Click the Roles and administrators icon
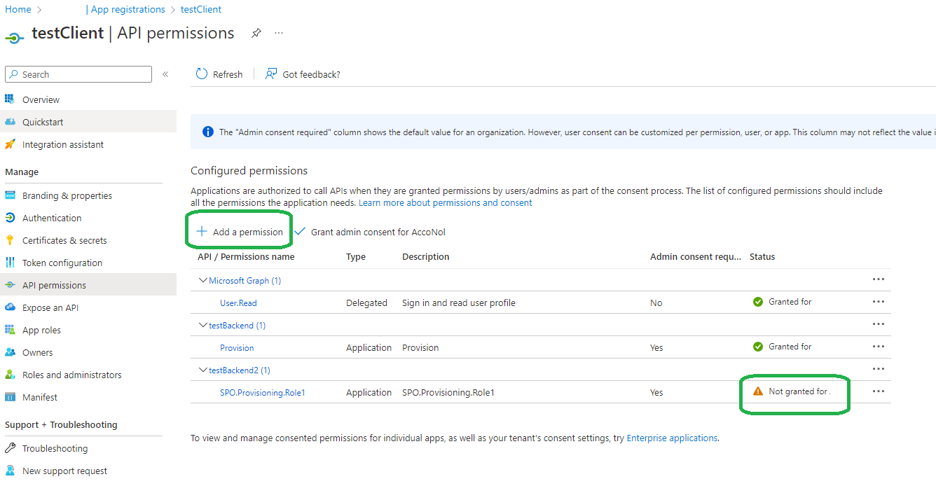This screenshot has width=936, height=493. tap(10, 375)
